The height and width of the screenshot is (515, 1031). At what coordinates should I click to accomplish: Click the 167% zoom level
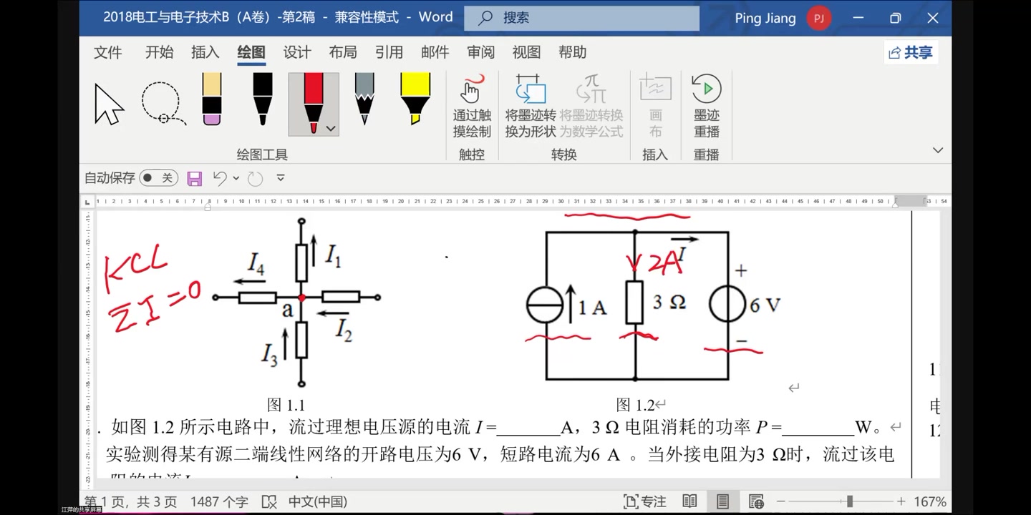(x=930, y=501)
